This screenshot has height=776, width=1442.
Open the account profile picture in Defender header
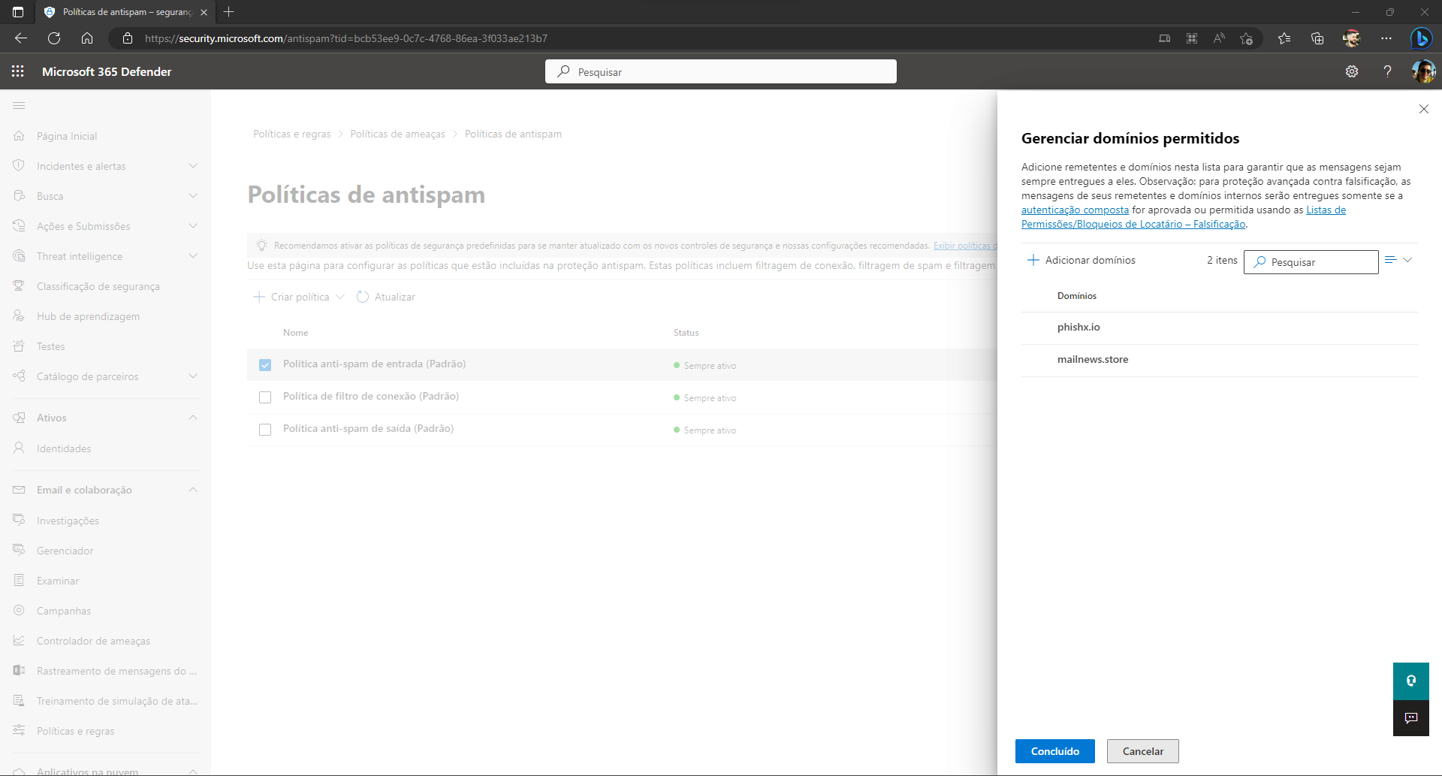pyautogui.click(x=1423, y=71)
